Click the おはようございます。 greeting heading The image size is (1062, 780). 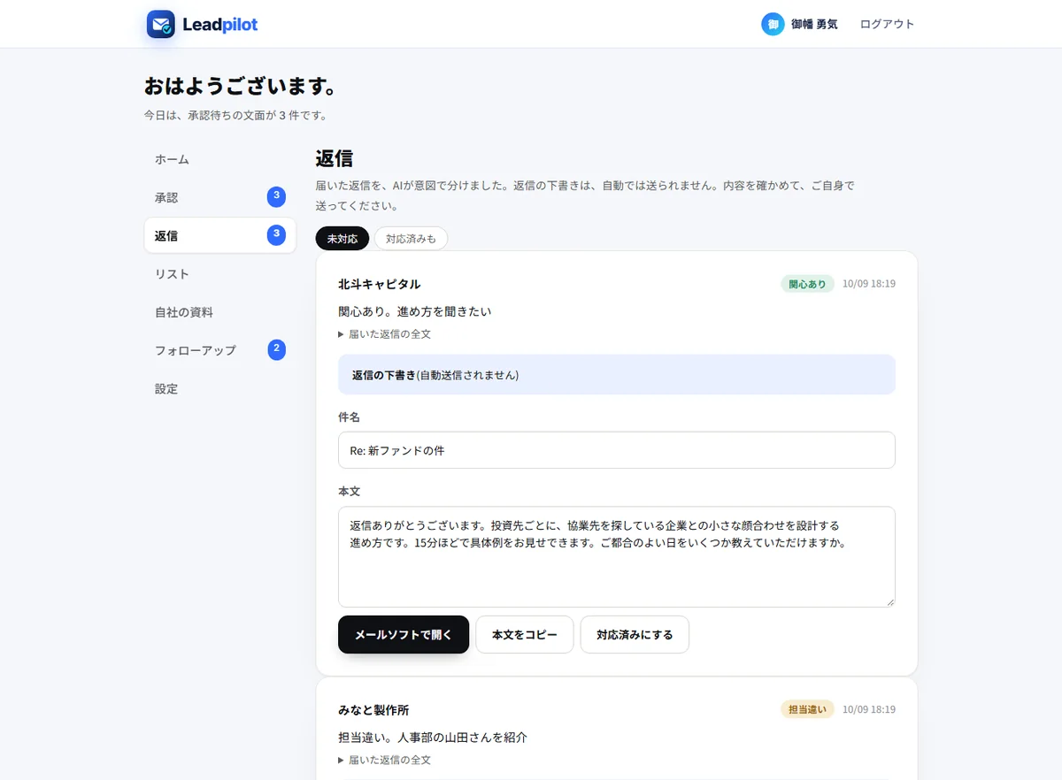pyautogui.click(x=242, y=87)
